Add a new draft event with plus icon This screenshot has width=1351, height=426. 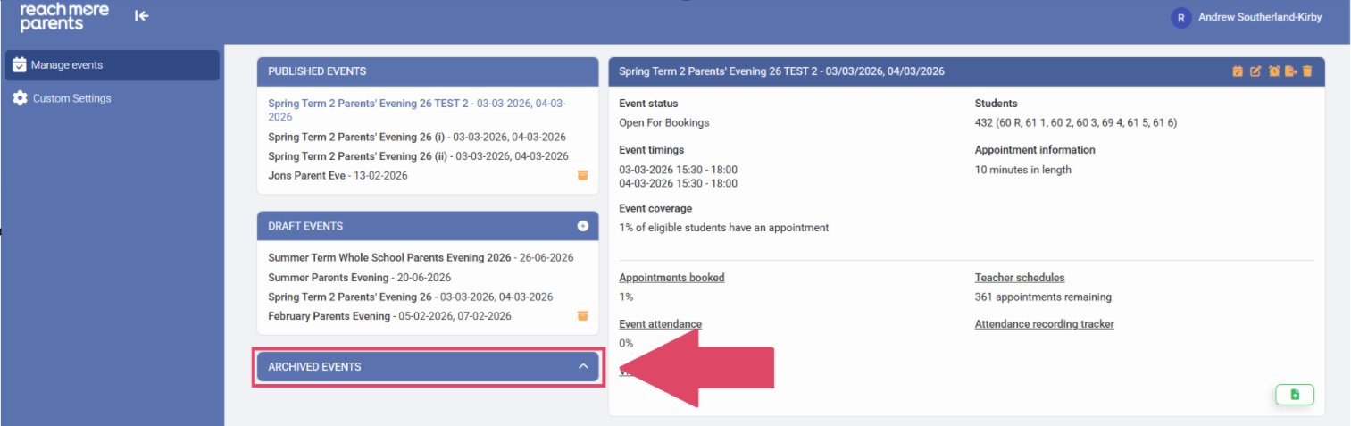tap(583, 226)
